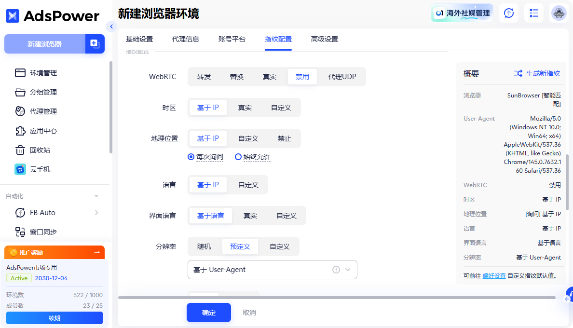Click the left sidebar vertical scrollbar

click(x=111, y=108)
